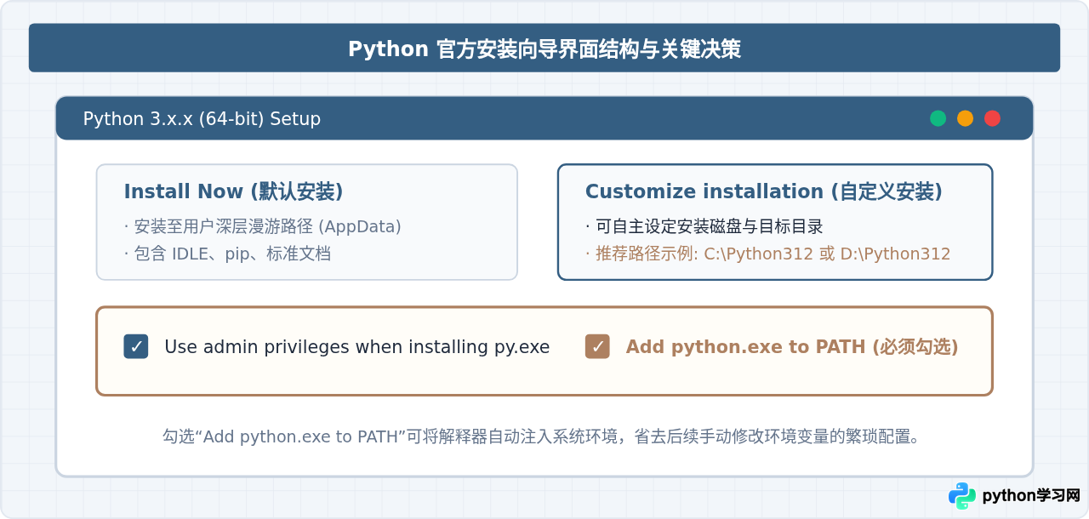Click the orange dot in Setup title bar
Image resolution: width=1089 pixels, height=519 pixels.
pos(965,118)
